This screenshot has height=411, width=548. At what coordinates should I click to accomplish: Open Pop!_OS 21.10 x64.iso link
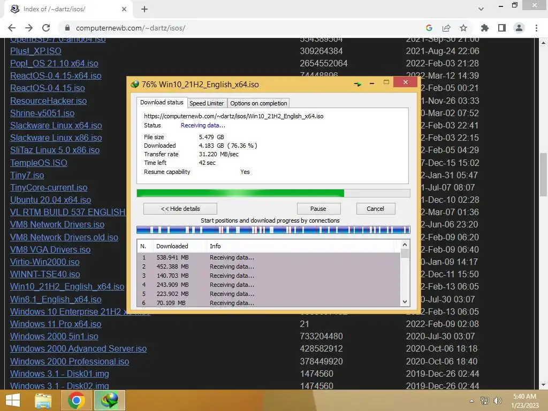(54, 63)
